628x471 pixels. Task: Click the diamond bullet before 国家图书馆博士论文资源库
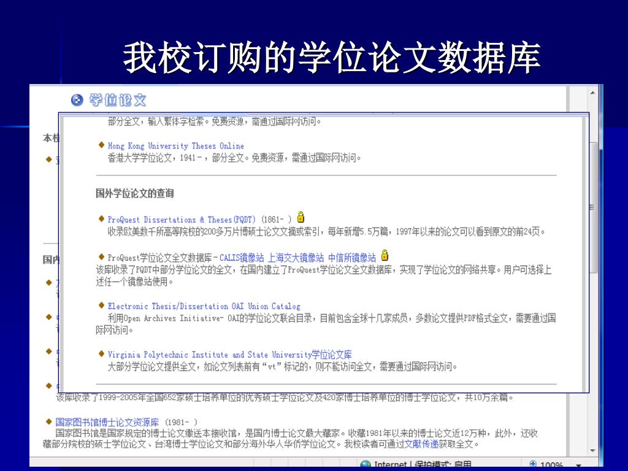49,421
